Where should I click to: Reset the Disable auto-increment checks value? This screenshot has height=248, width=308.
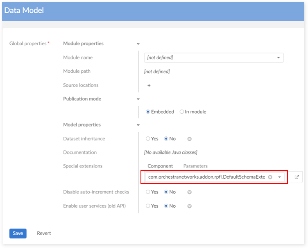tap(190, 192)
